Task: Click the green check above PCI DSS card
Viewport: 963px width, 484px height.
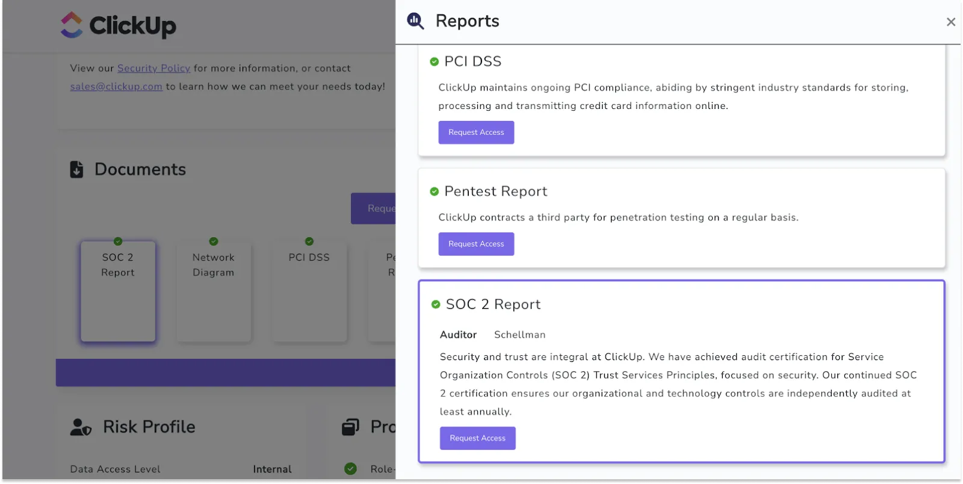Action: coord(309,241)
